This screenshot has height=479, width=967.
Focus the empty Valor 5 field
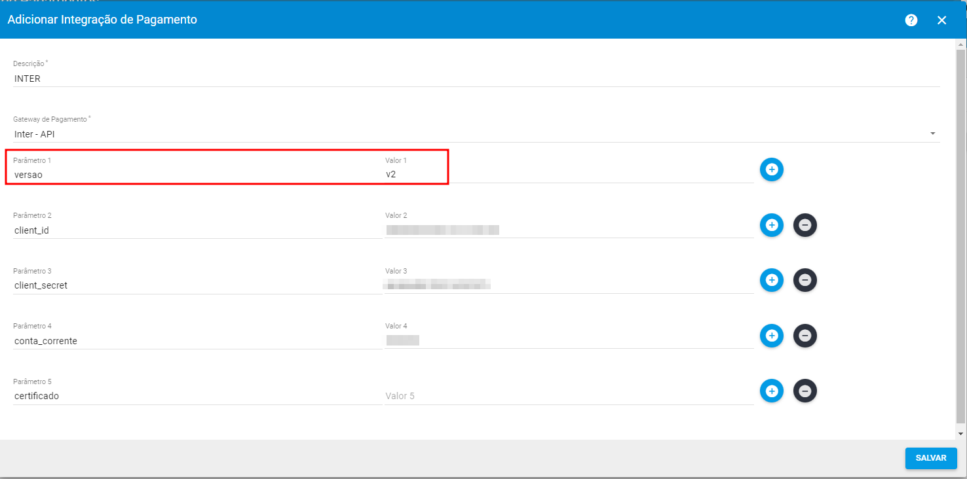click(569, 396)
